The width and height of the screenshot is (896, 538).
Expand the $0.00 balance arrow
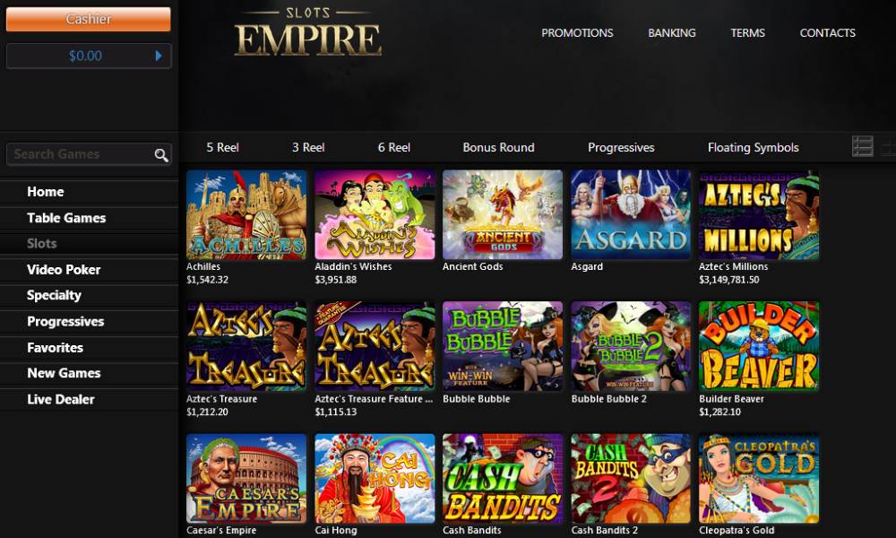pos(159,56)
